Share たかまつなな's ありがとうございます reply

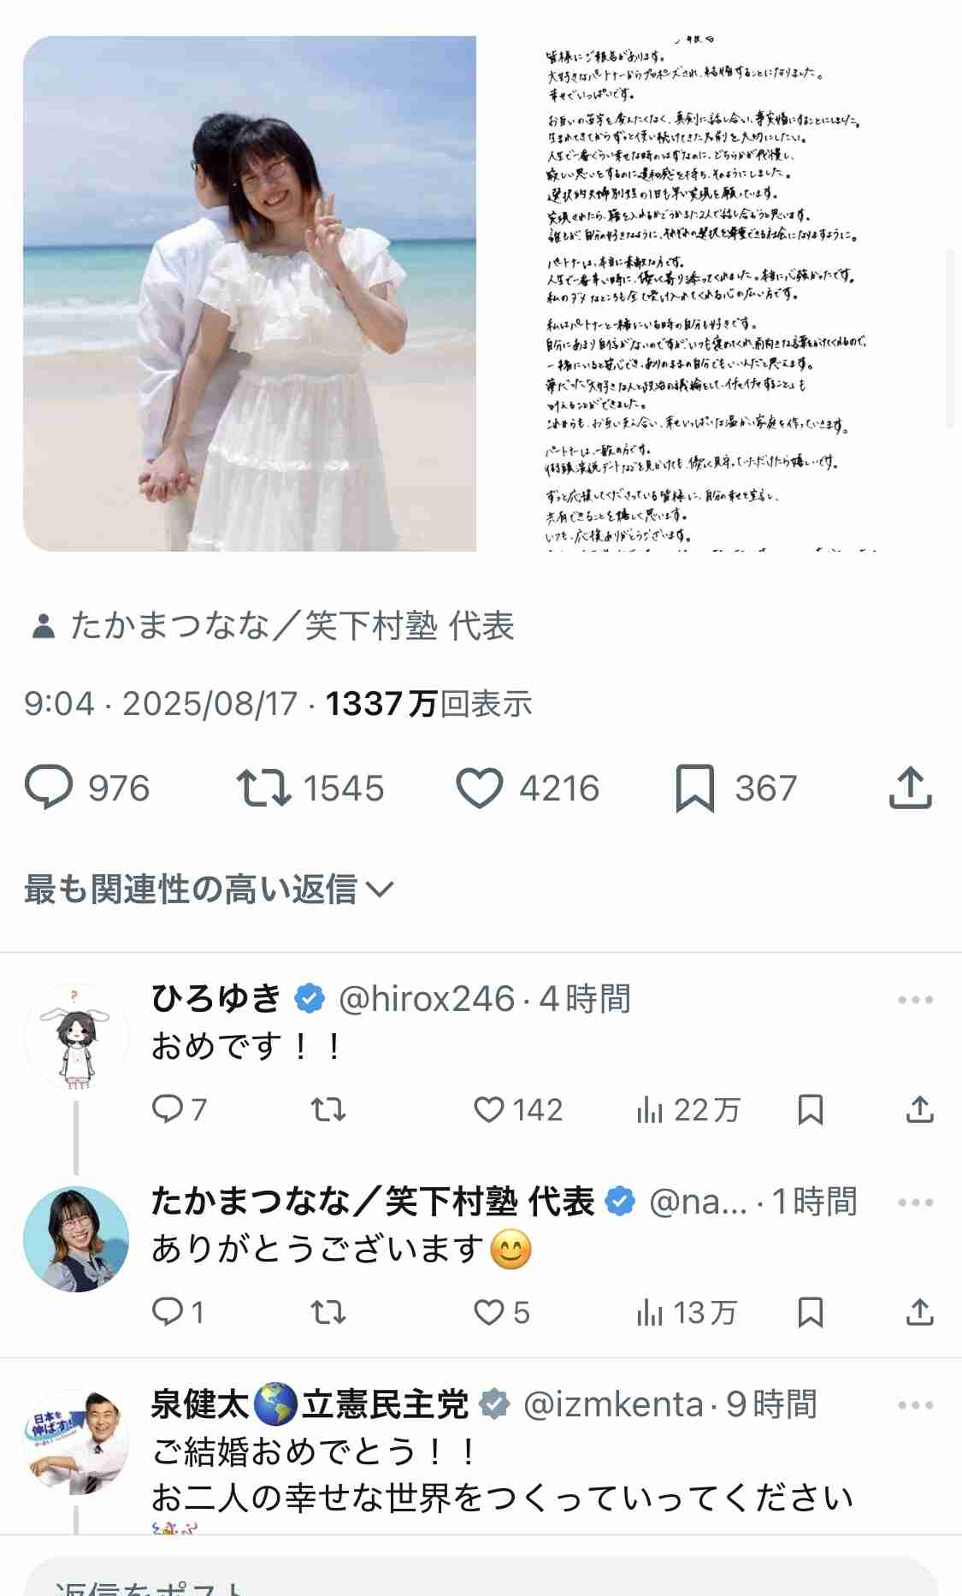click(919, 1312)
